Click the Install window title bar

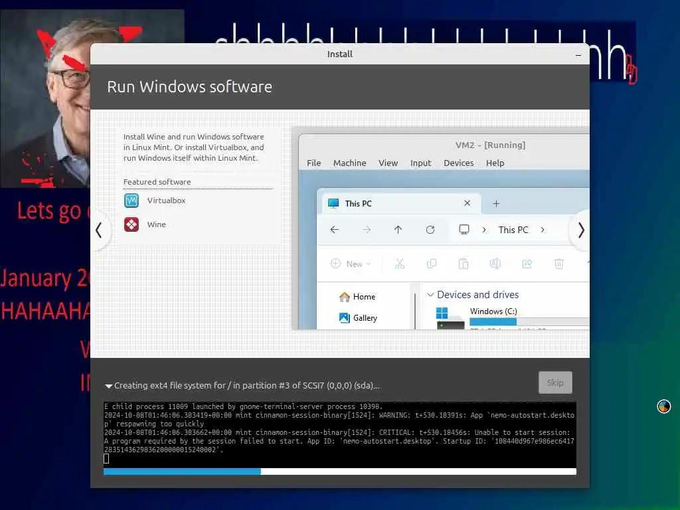point(339,54)
